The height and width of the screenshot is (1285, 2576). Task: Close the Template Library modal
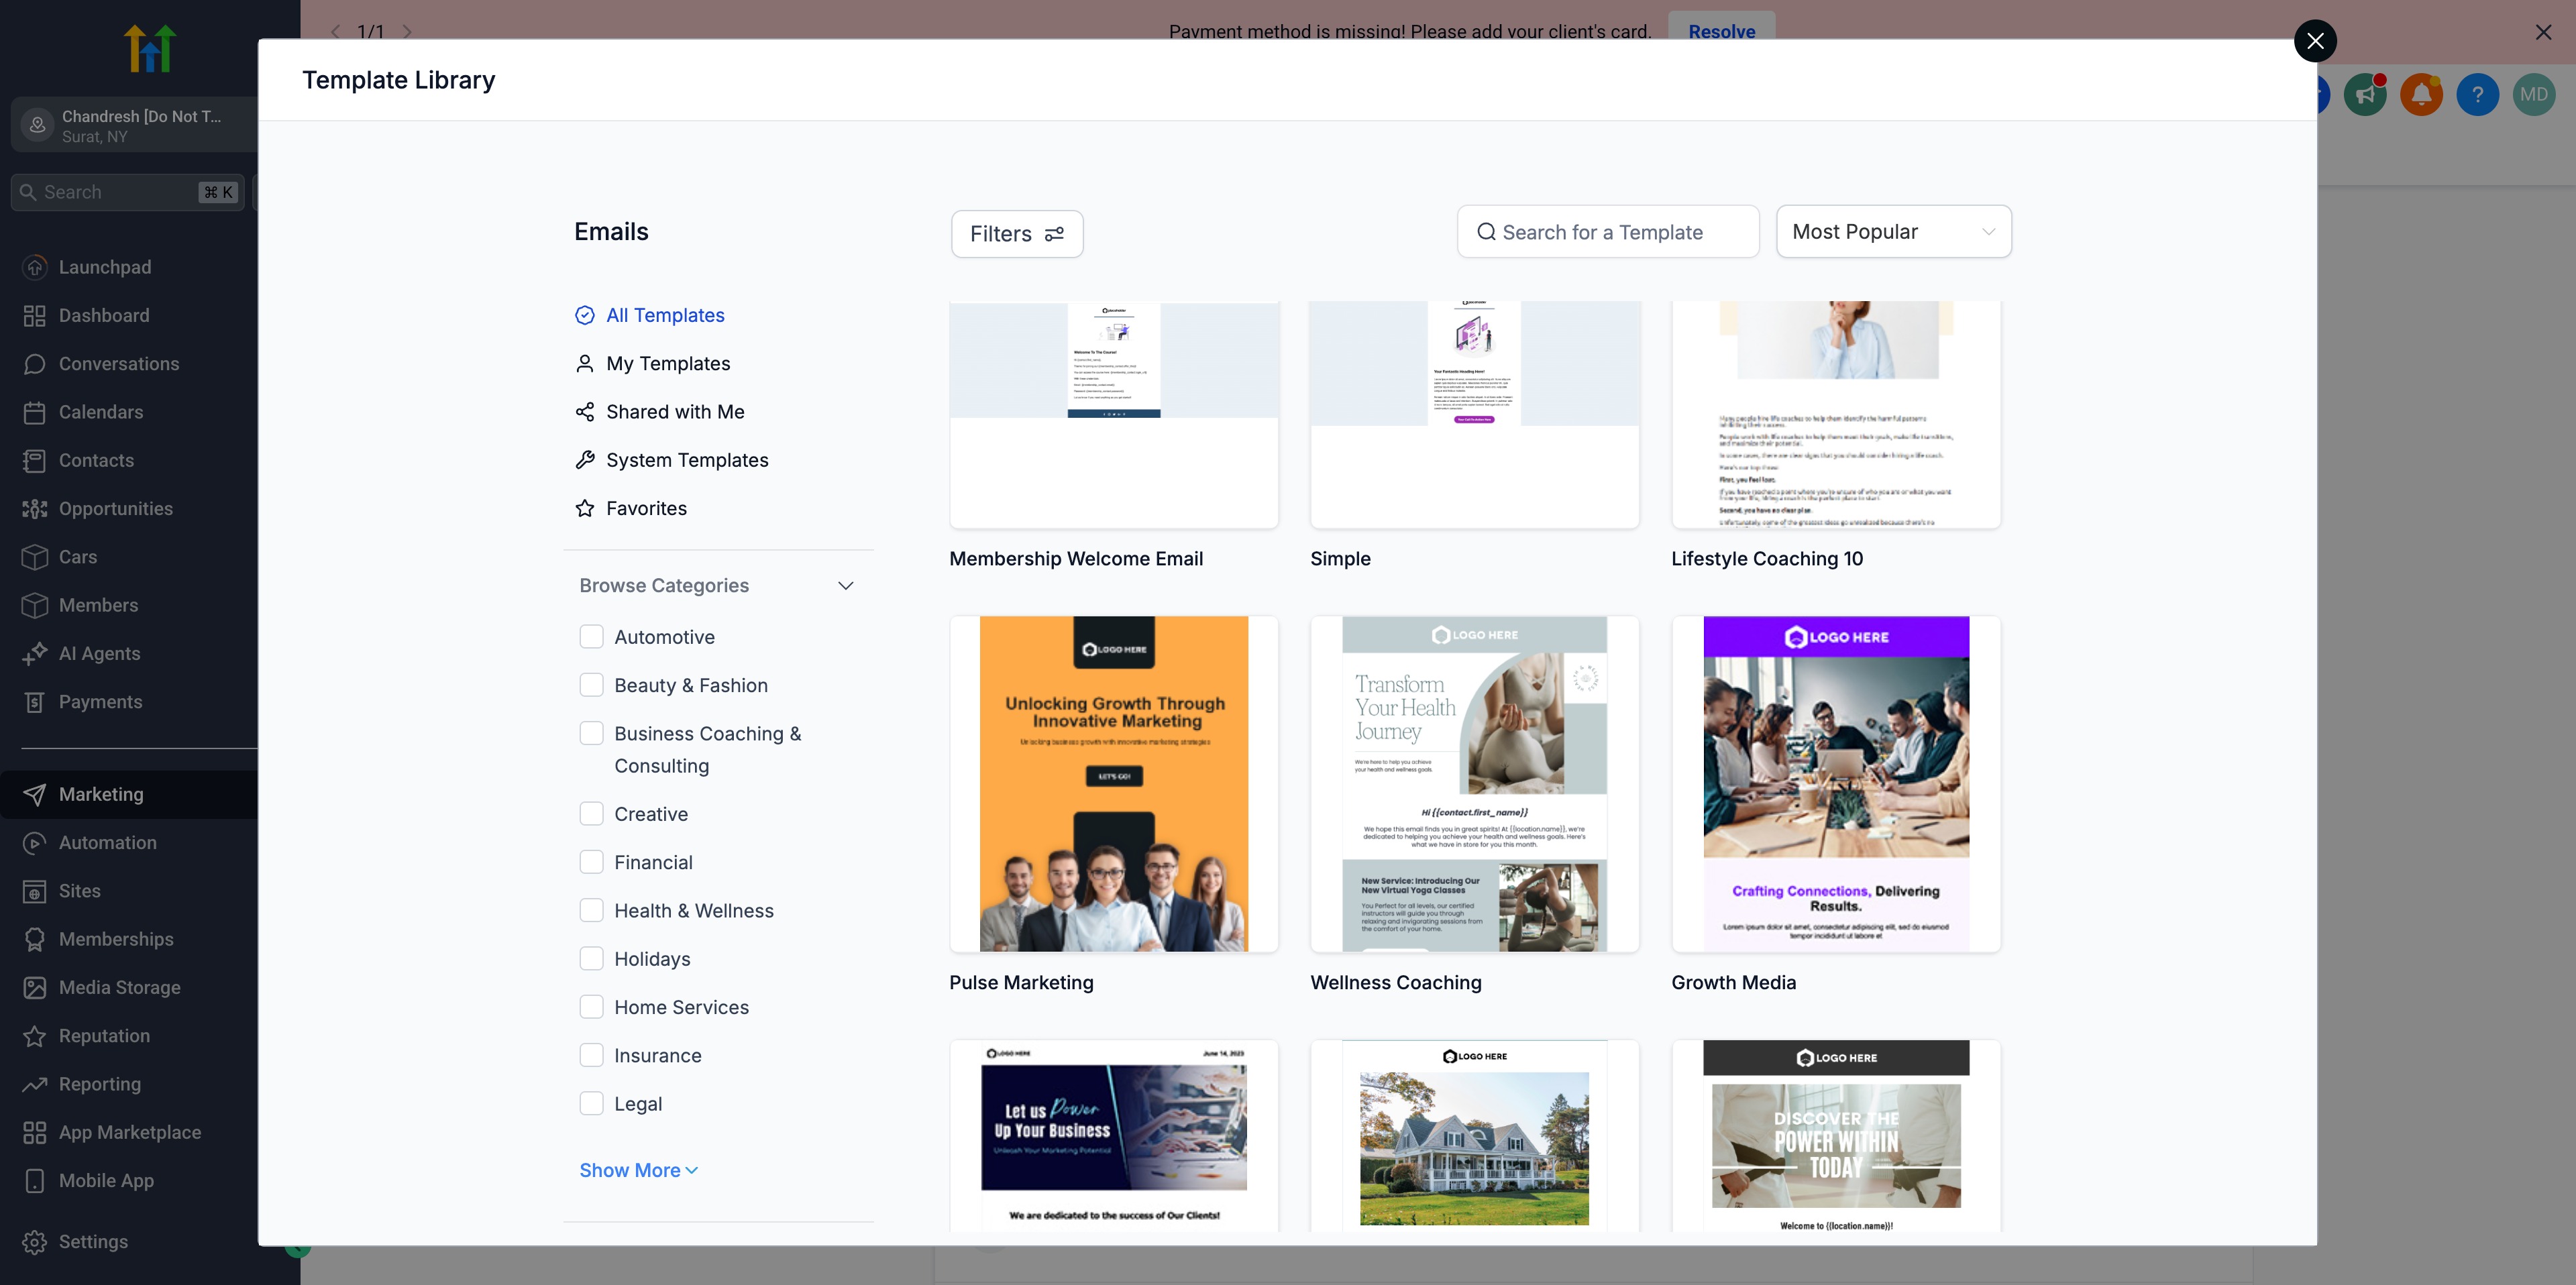click(2314, 41)
